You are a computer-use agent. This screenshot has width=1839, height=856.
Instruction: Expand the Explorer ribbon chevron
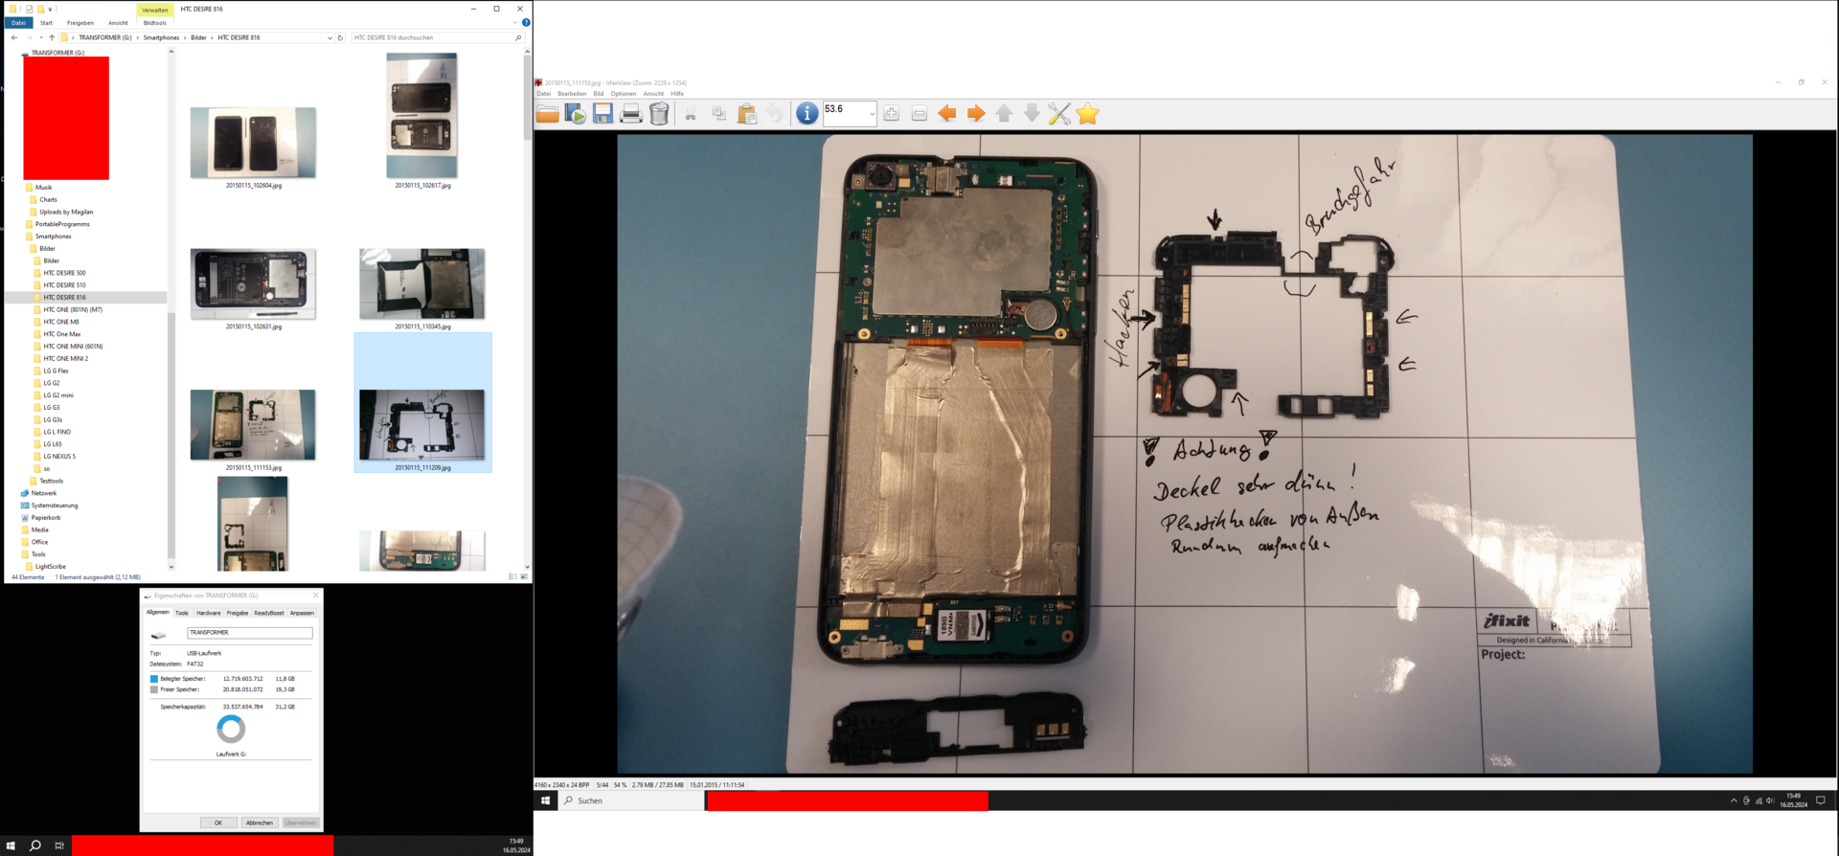pos(515,23)
